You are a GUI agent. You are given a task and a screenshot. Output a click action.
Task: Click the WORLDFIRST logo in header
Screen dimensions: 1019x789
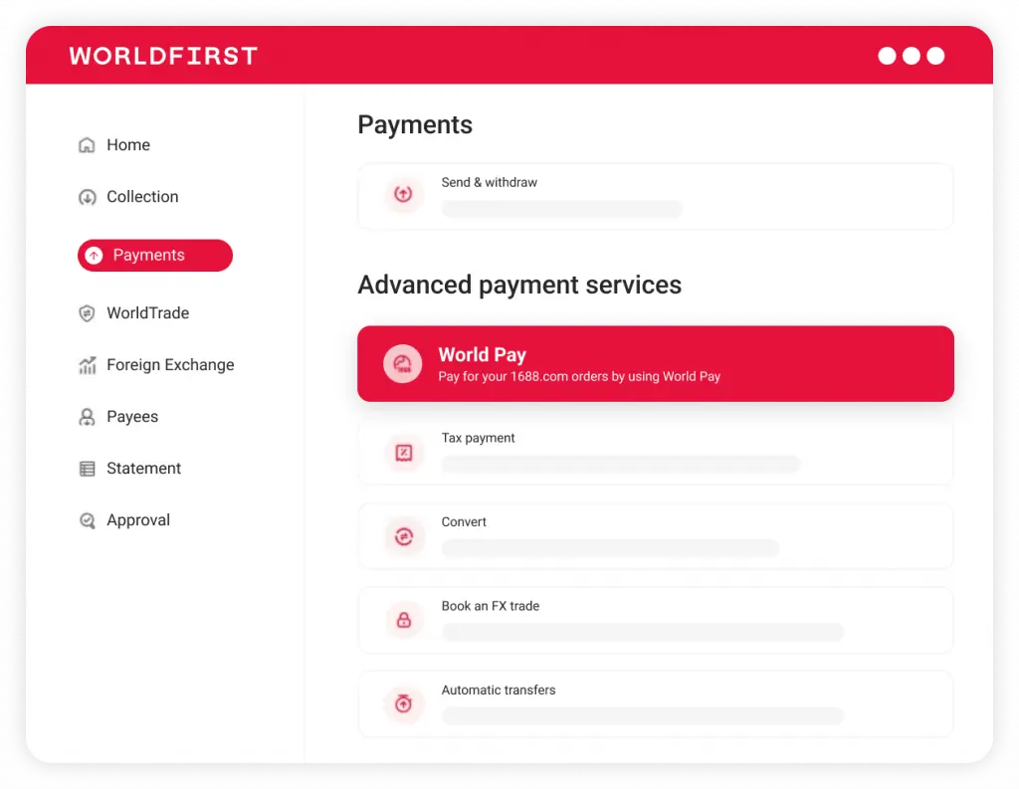pyautogui.click(x=163, y=56)
